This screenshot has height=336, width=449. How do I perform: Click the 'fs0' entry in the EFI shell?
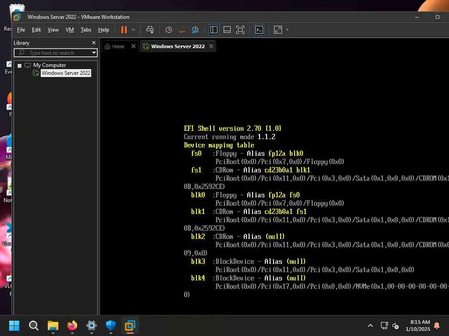(x=196, y=154)
